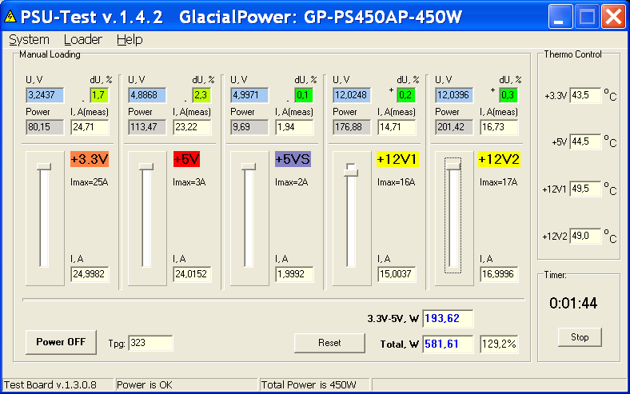Click the power reading 9,69
Viewport: 630px width, 394px height.
[x=249, y=127]
